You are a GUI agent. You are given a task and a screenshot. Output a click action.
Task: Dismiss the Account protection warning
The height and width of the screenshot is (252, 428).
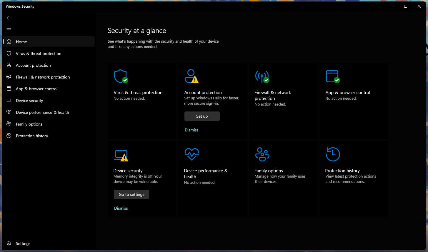coord(191,130)
